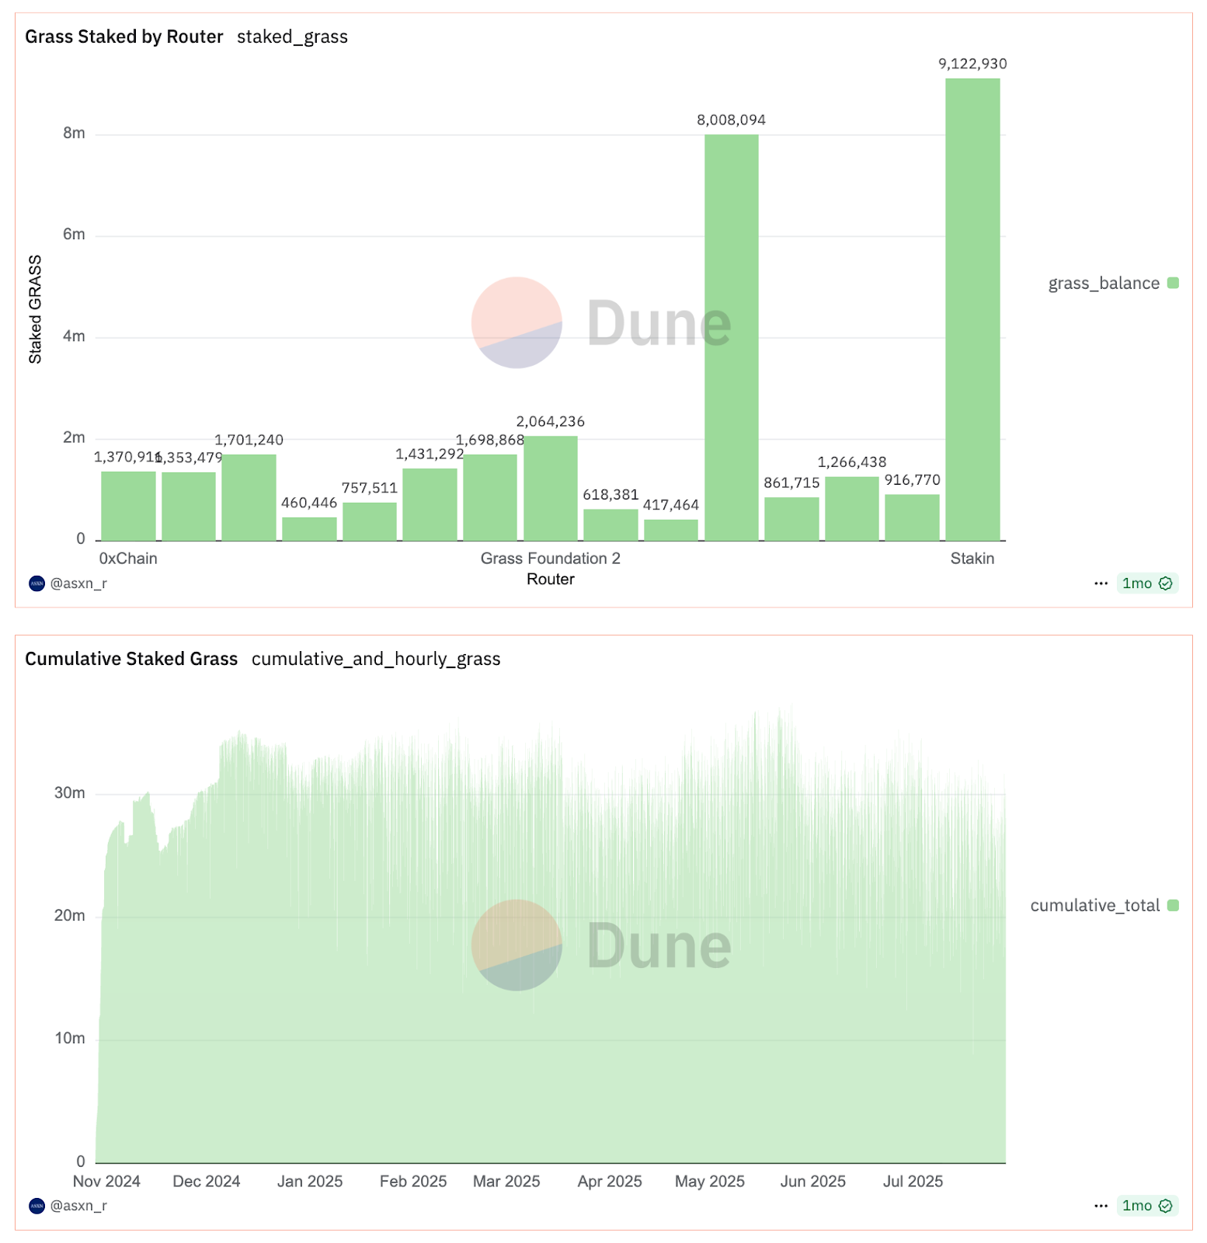Select the bar labeled 2,064,236
The height and width of the screenshot is (1243, 1207).
[551, 488]
